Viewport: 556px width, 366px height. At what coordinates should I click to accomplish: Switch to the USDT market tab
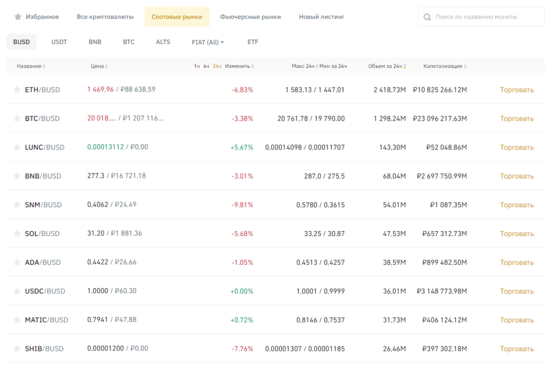(x=59, y=42)
